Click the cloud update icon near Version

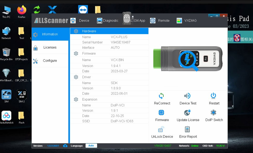coord(65,146)
